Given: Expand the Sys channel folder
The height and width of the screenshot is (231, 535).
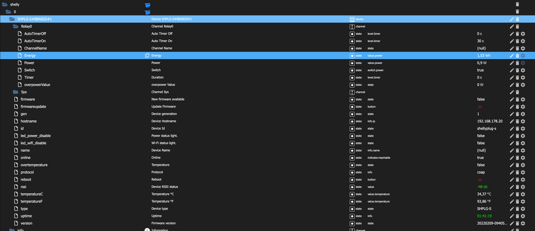Looking at the screenshot, I should point(16,92).
